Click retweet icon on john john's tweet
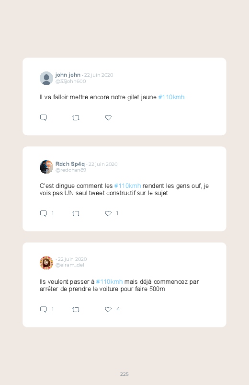The width and height of the screenshot is (249, 385). (x=76, y=118)
